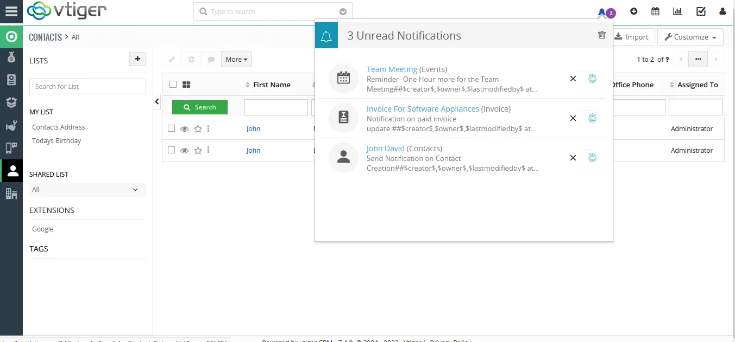
Task: Delete all notifications with trash icon
Action: (601, 35)
